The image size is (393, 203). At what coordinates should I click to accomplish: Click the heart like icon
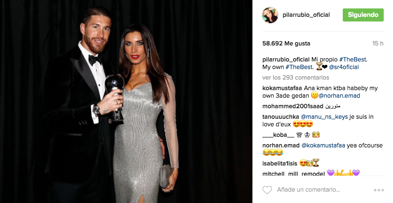[x=267, y=190]
